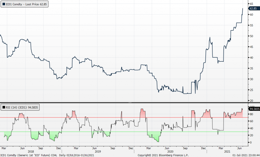Click the 25 price axis label

pos(252,90)
